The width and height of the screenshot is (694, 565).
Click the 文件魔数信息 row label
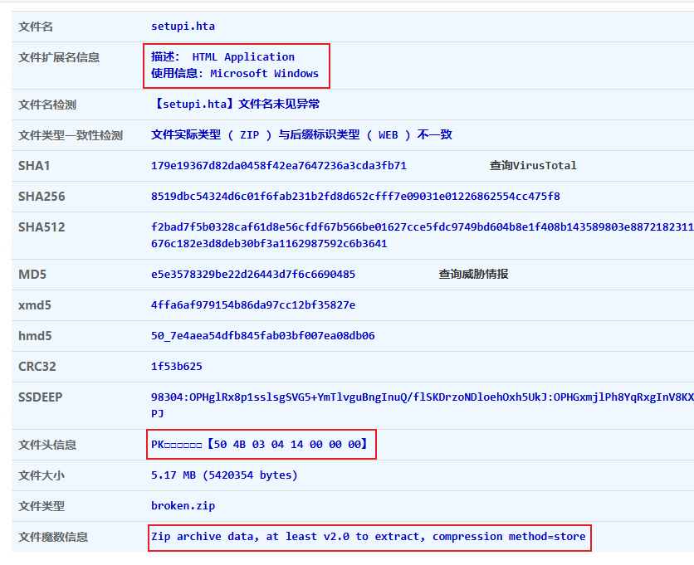click(53, 537)
